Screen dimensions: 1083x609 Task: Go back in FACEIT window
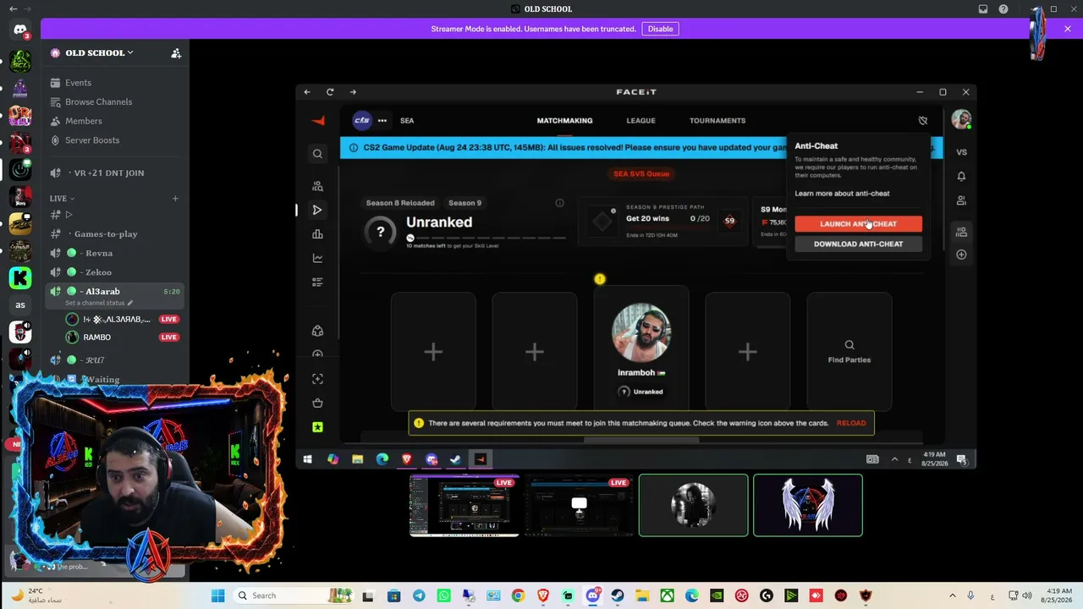click(307, 91)
